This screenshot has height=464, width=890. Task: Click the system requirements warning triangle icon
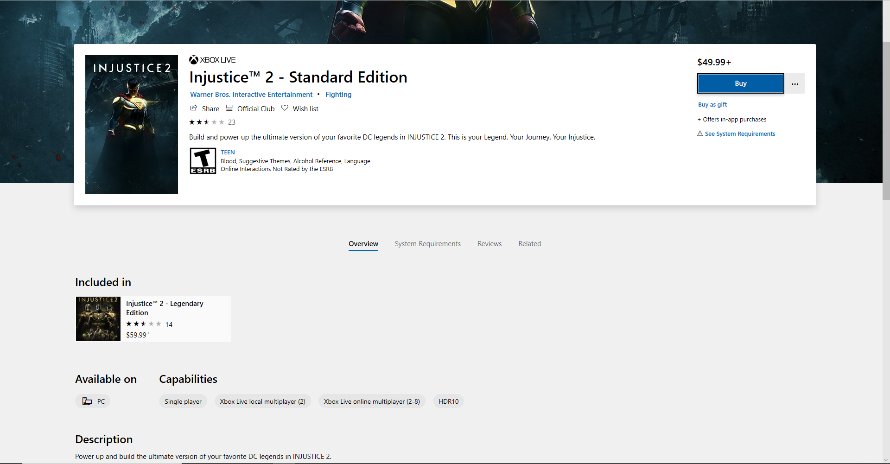pyautogui.click(x=700, y=133)
